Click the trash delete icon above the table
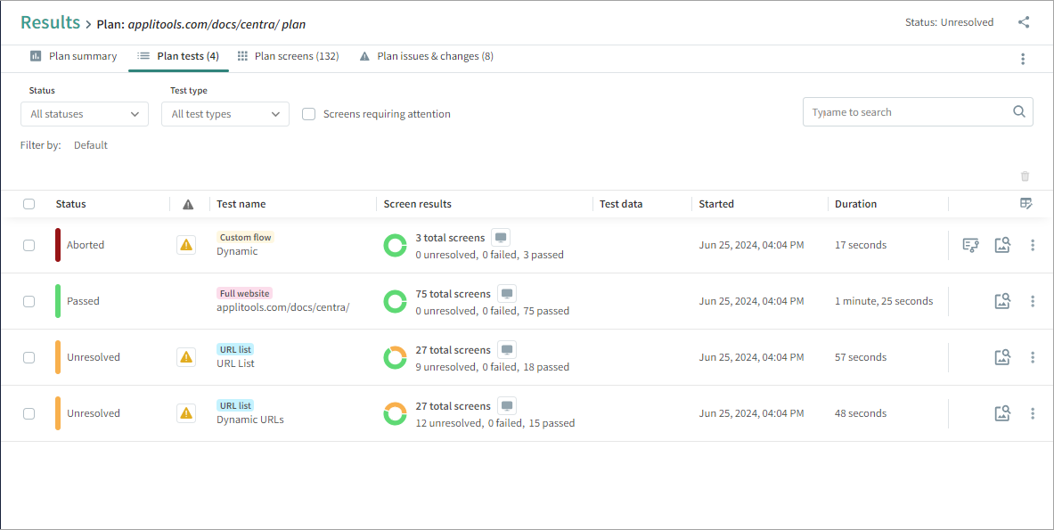The height and width of the screenshot is (530, 1054). point(1025,176)
